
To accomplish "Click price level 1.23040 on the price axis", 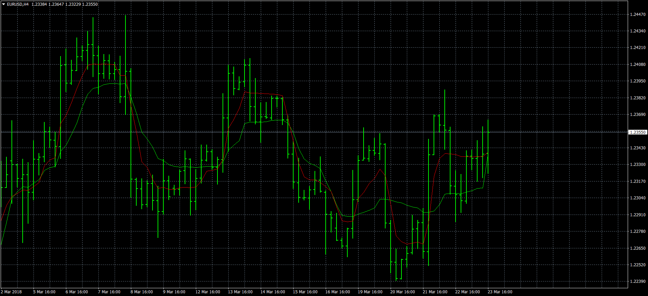I will 638,198.
